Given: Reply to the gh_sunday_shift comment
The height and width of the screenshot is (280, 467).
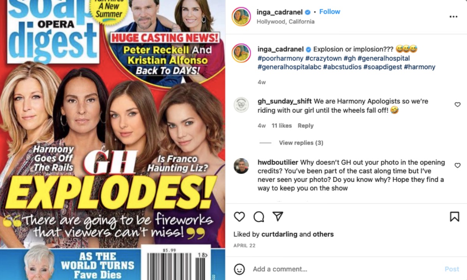Looking at the screenshot, I should coord(305,126).
